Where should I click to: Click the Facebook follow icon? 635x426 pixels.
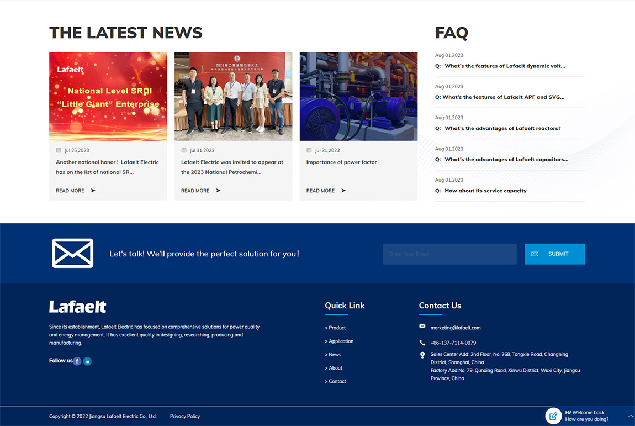pyautogui.click(x=77, y=361)
